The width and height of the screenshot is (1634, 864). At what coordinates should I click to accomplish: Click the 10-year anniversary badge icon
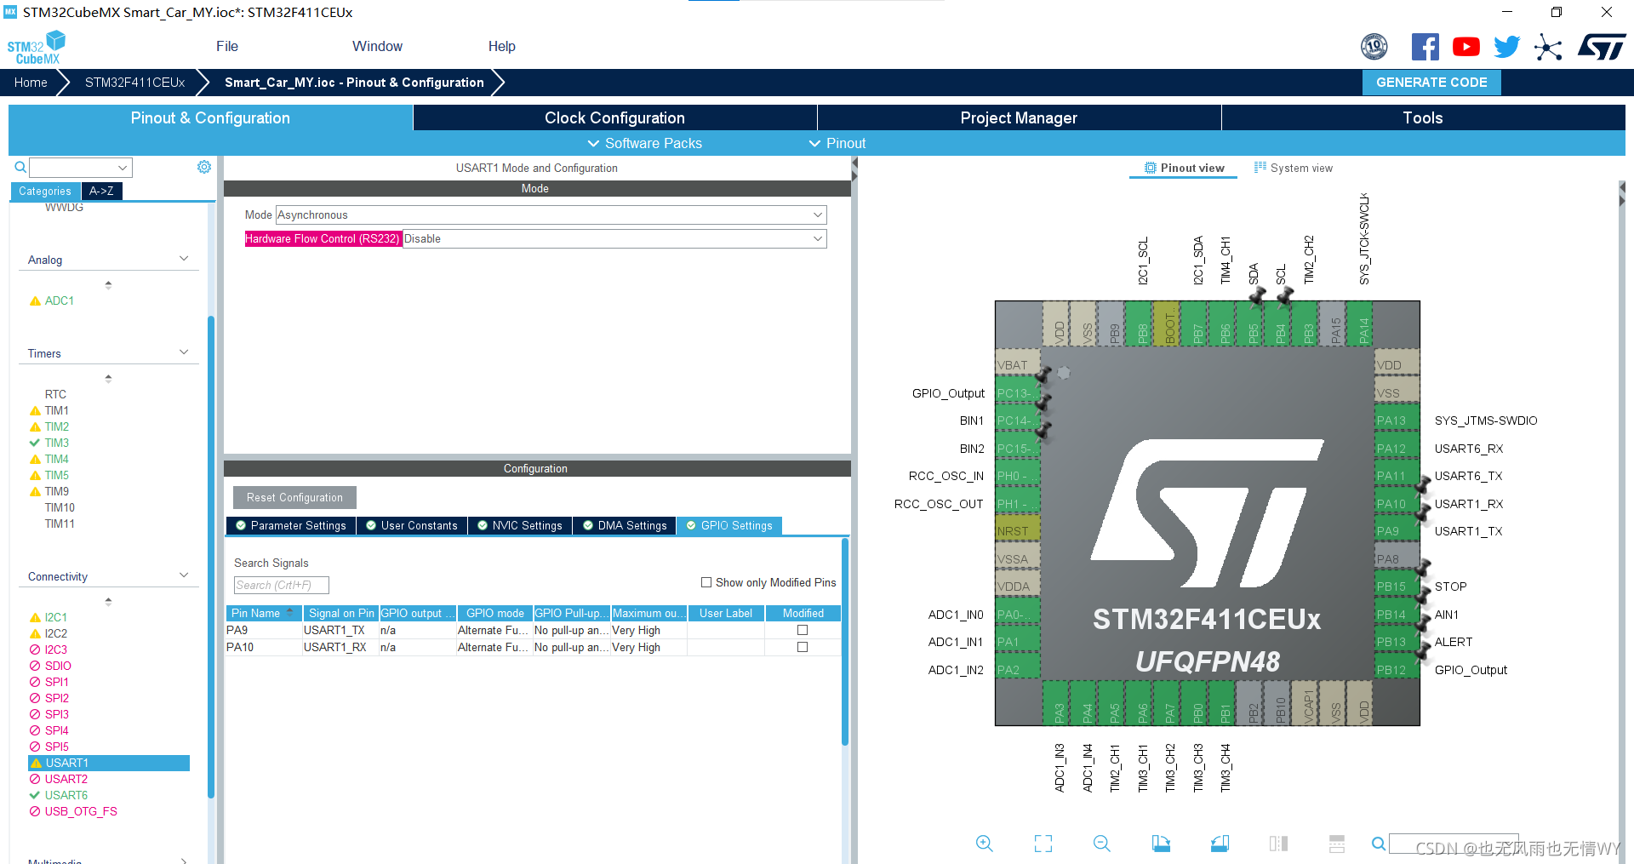(x=1374, y=47)
